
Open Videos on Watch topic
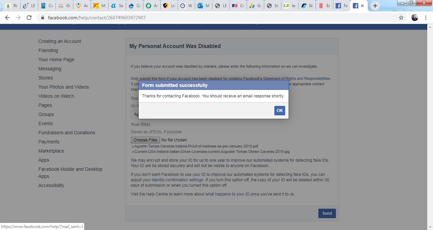(x=56, y=96)
